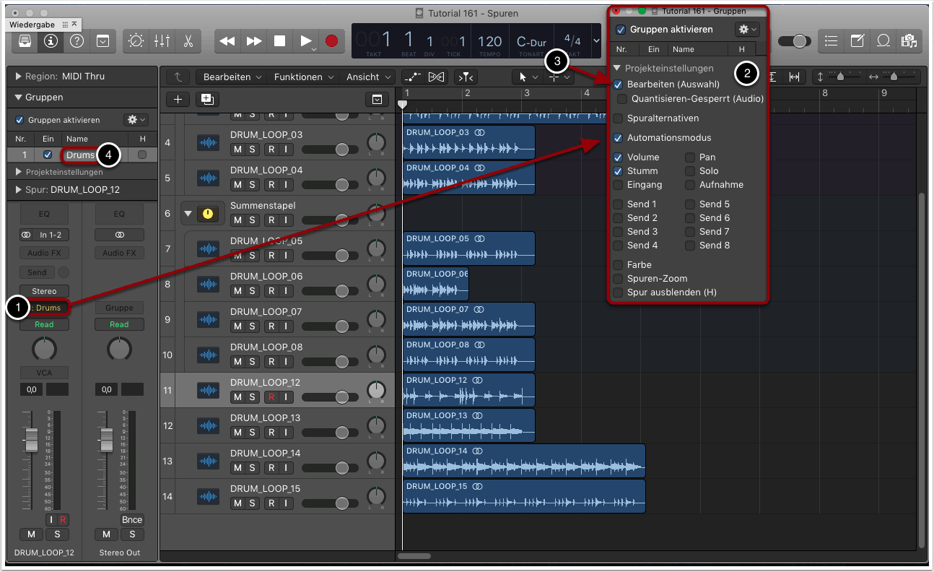Open the Scissors editors button
This screenshot has width=934, height=572.
coord(188,41)
